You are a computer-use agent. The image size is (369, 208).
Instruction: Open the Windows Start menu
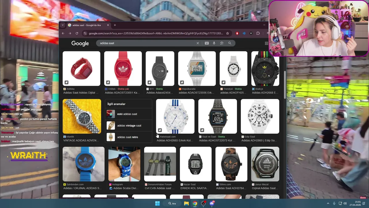(157, 203)
